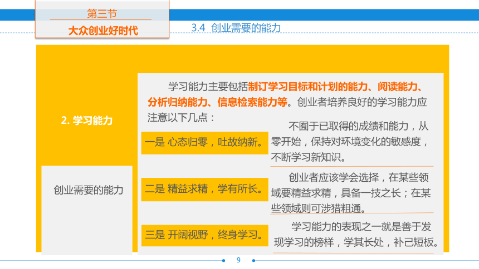Click the '第三节' section label
This screenshot has height=269, width=479.
point(102,14)
